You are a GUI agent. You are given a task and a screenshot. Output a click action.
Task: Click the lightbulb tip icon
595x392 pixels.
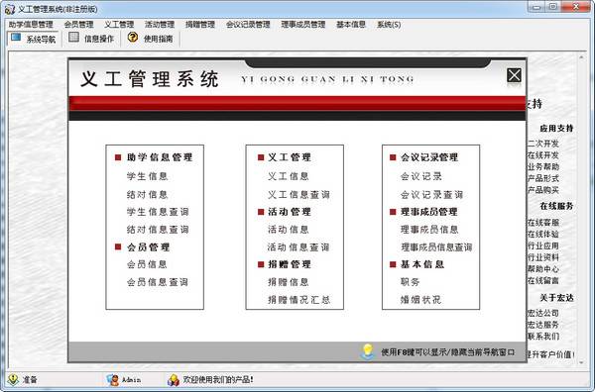[x=367, y=351]
